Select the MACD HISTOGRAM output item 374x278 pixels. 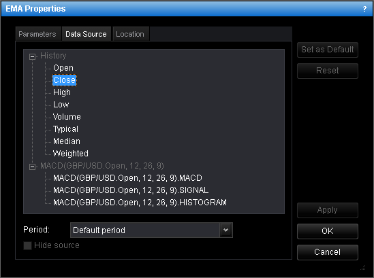(x=140, y=203)
